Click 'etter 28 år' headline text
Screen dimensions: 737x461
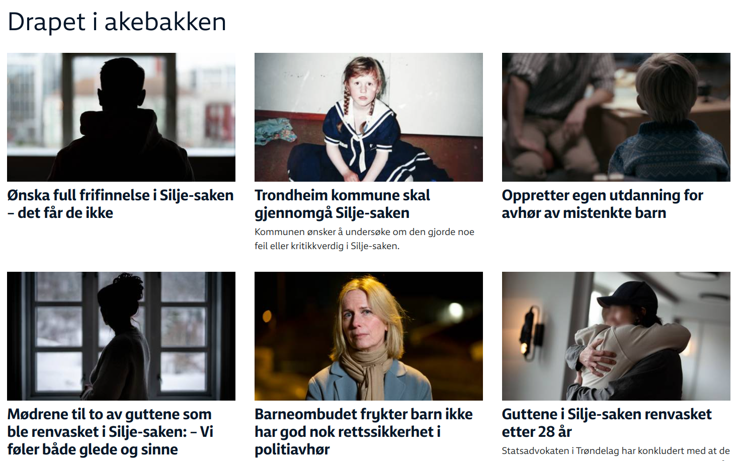tap(537, 432)
